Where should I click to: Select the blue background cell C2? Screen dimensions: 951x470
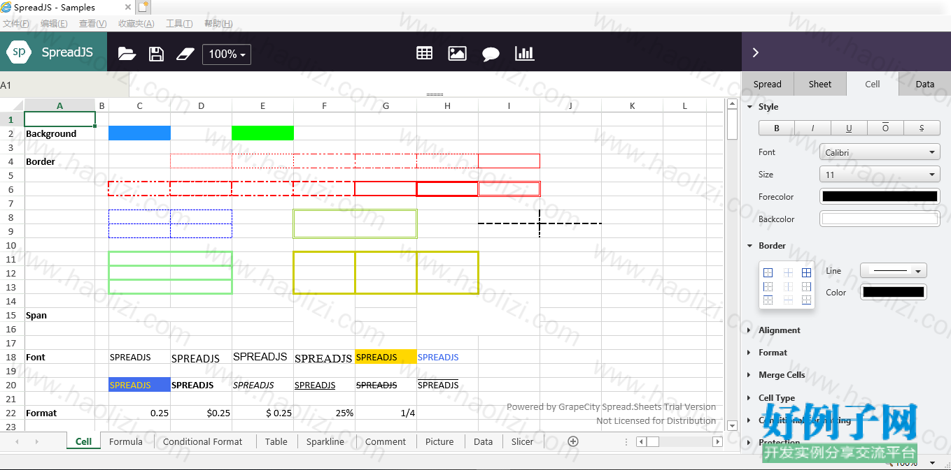pos(139,133)
